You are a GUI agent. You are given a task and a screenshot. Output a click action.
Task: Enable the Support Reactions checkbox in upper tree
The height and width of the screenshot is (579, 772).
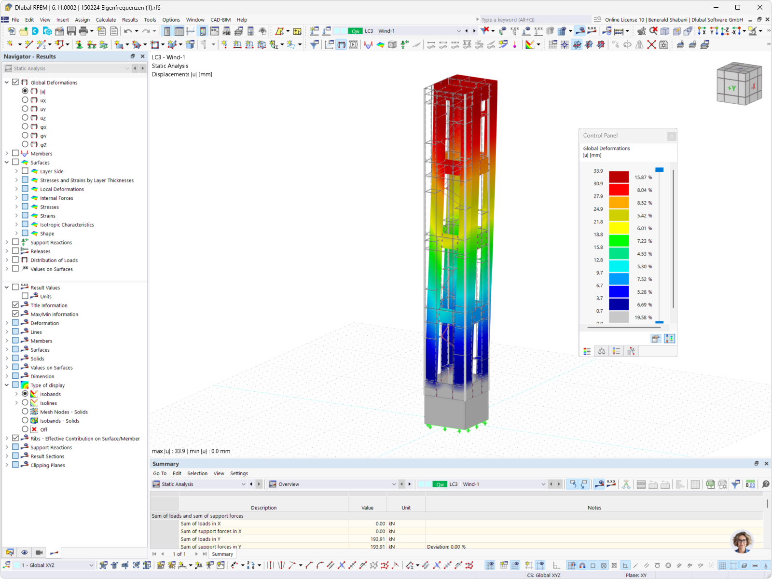15,242
